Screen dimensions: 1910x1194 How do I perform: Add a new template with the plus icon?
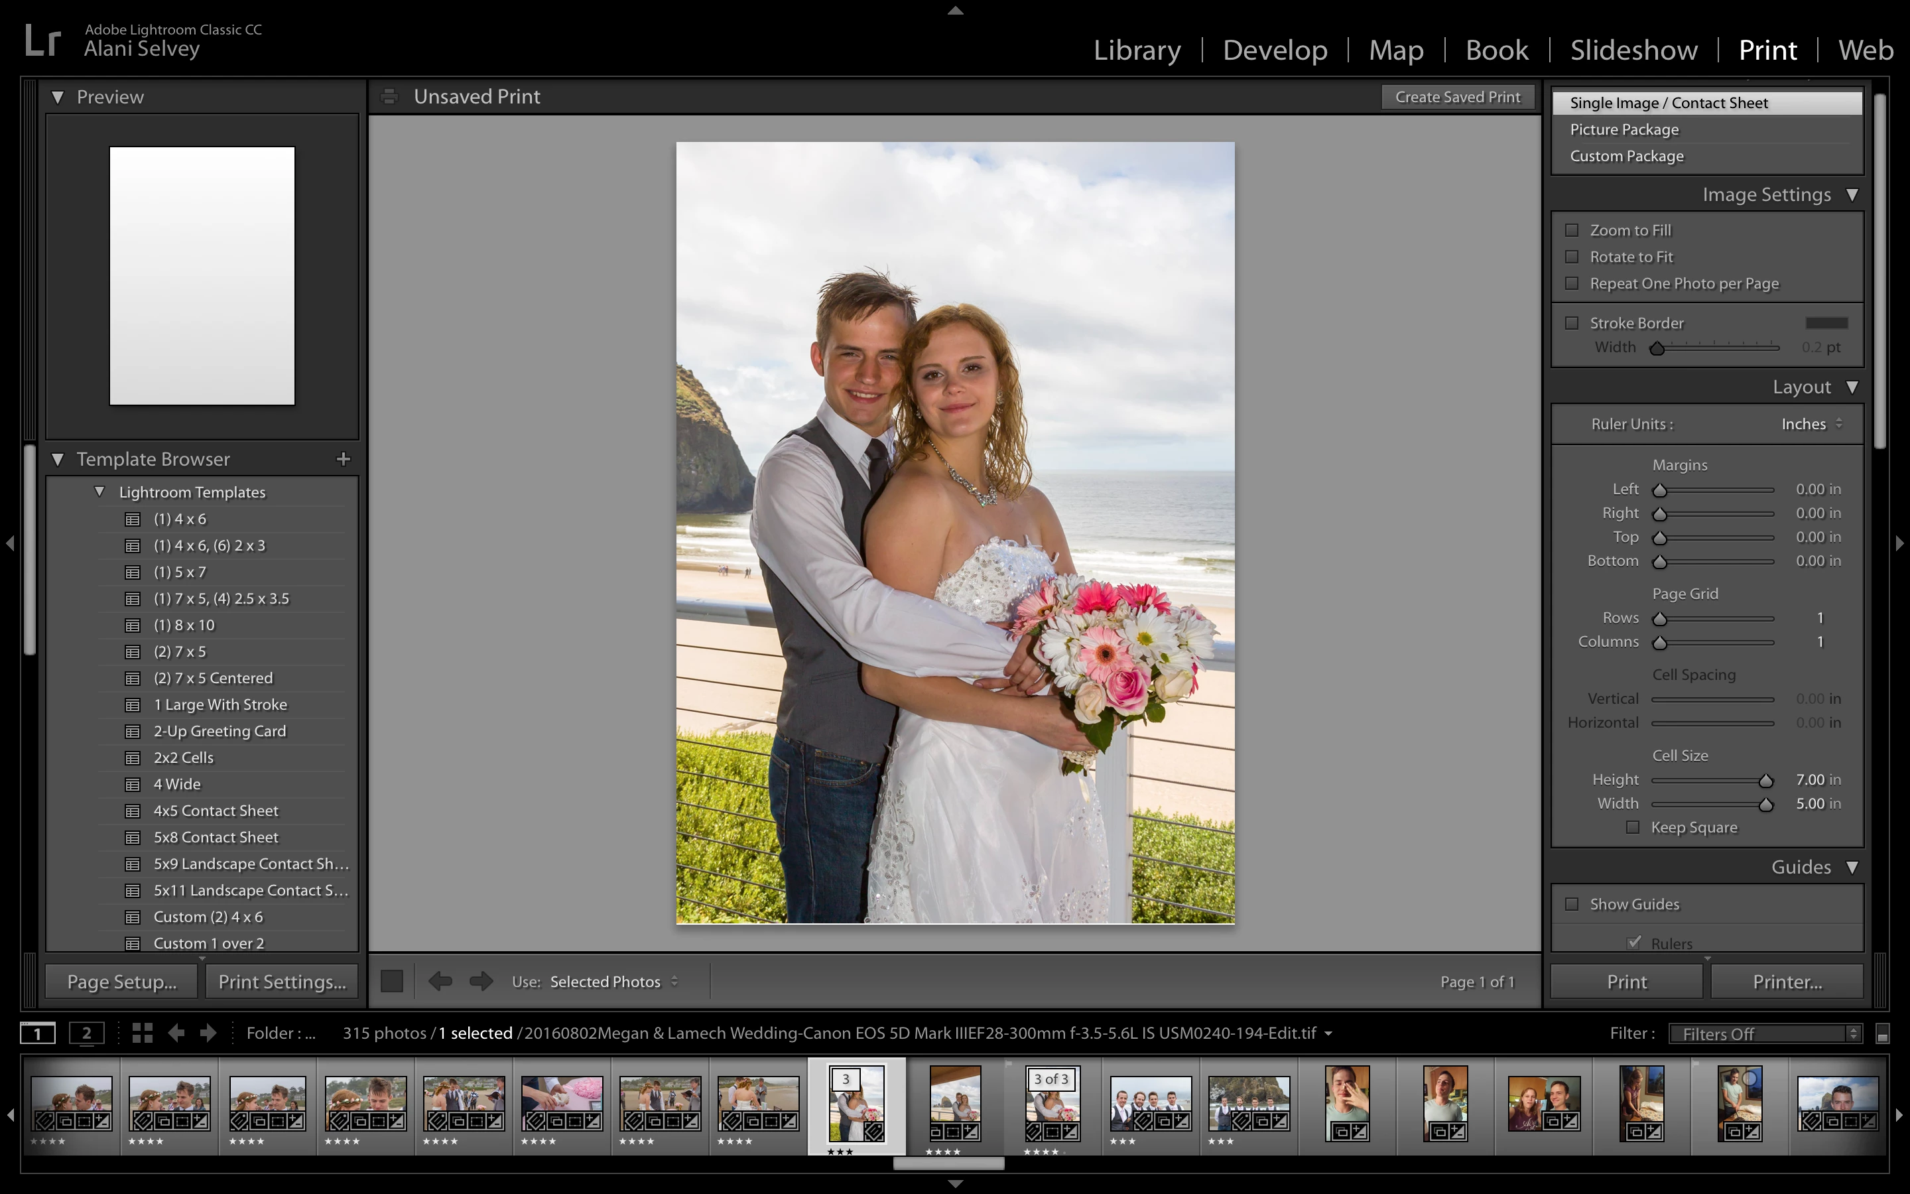342,459
